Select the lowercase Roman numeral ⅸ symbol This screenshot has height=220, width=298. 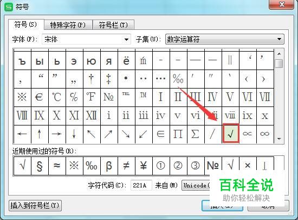248,116
